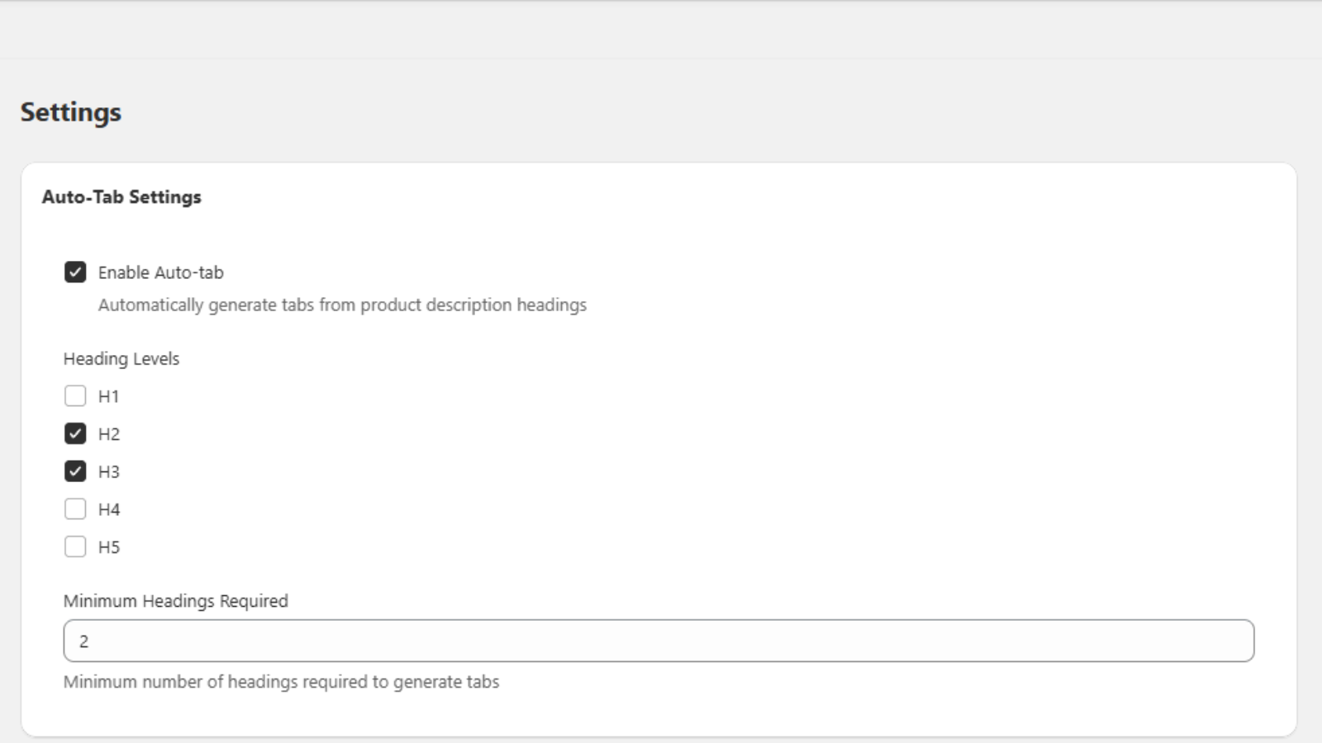Viewport: 1322px width, 743px height.
Task: Click the 'H4' label text
Action: [108, 509]
